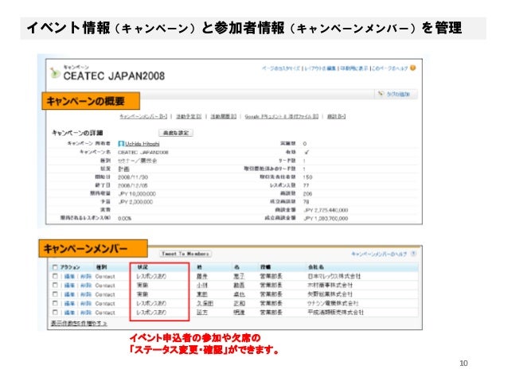Select the CEATEC JAPAN2008 page title
Viewport: 508px width, 381px height.
[114, 76]
